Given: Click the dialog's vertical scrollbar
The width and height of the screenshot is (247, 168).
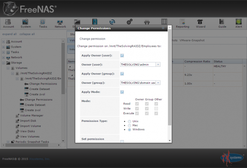Looking at the screenshot, I should [169, 87].
